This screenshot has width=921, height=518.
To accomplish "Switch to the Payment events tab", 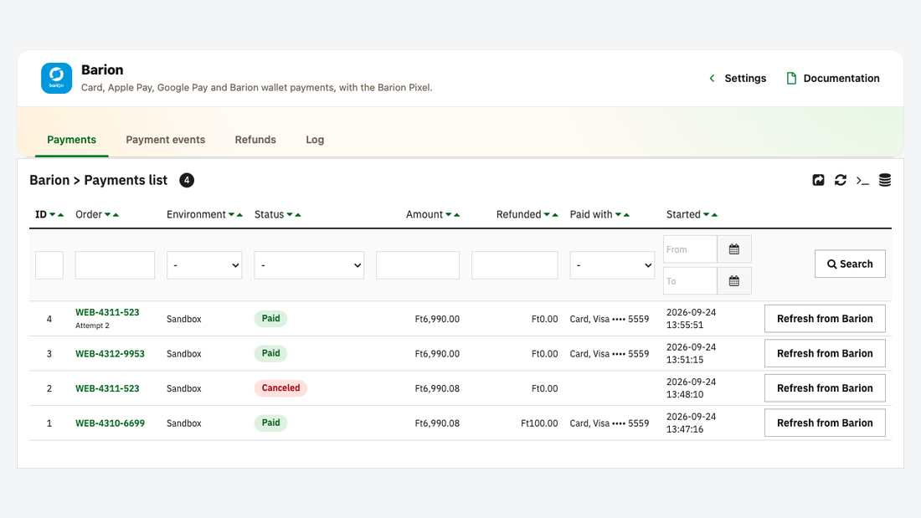I will (x=166, y=140).
